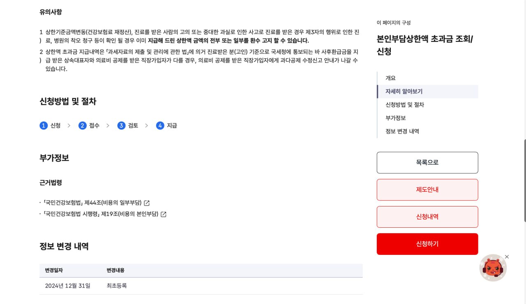Select step 4 circle 지급
526x304 pixels.
[160, 125]
